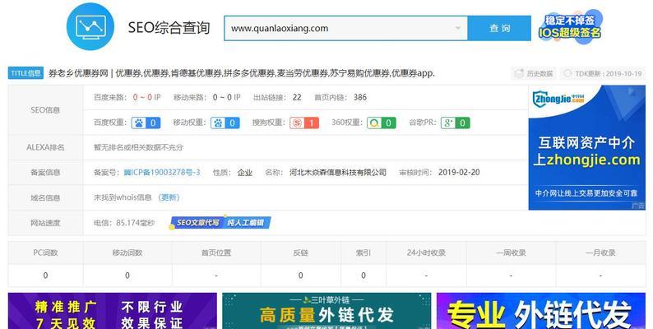The image size is (653, 329).
Task: Click the PC词数 column header
Action: (45, 253)
